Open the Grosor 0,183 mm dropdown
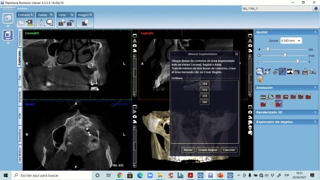Image resolution: width=320 pixels, height=180 pixels. click(x=291, y=40)
